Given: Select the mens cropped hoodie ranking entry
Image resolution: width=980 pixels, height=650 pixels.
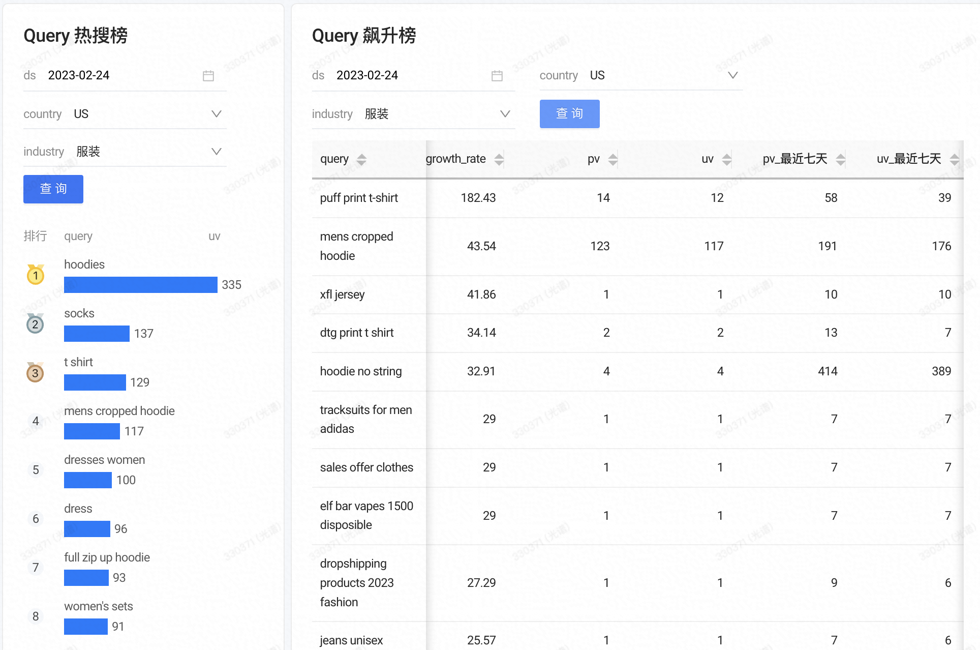Looking at the screenshot, I should (119, 421).
